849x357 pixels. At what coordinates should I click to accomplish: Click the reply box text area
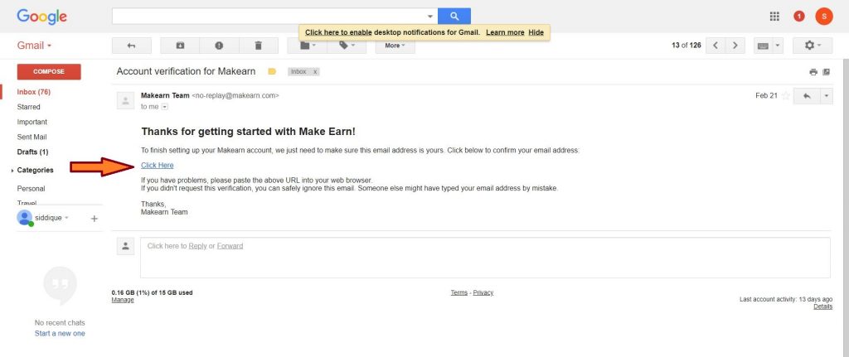pyautogui.click(x=485, y=257)
